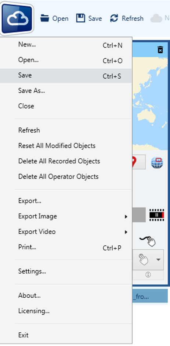Click the Refresh arrows toolbar icon

click(114, 18)
